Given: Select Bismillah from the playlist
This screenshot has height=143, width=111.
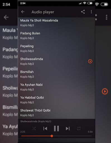Looking at the screenshot, I should pos(56,74).
